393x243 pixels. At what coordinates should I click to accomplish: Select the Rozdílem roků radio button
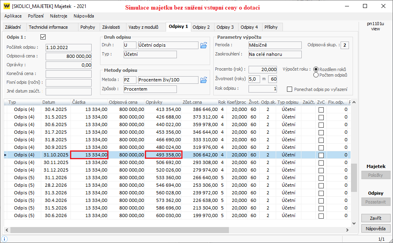[316, 69]
